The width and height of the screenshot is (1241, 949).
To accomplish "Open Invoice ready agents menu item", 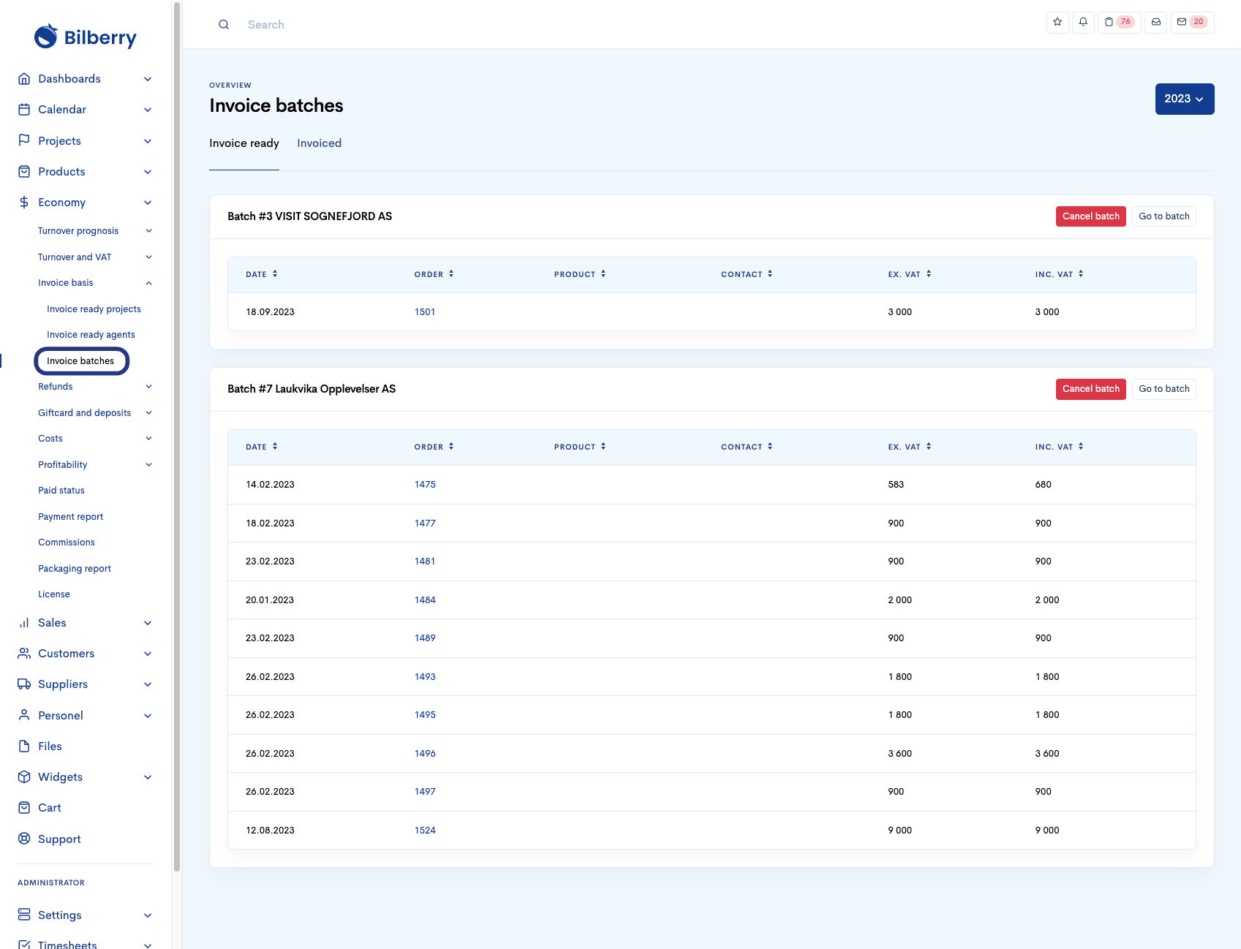I will click(91, 335).
